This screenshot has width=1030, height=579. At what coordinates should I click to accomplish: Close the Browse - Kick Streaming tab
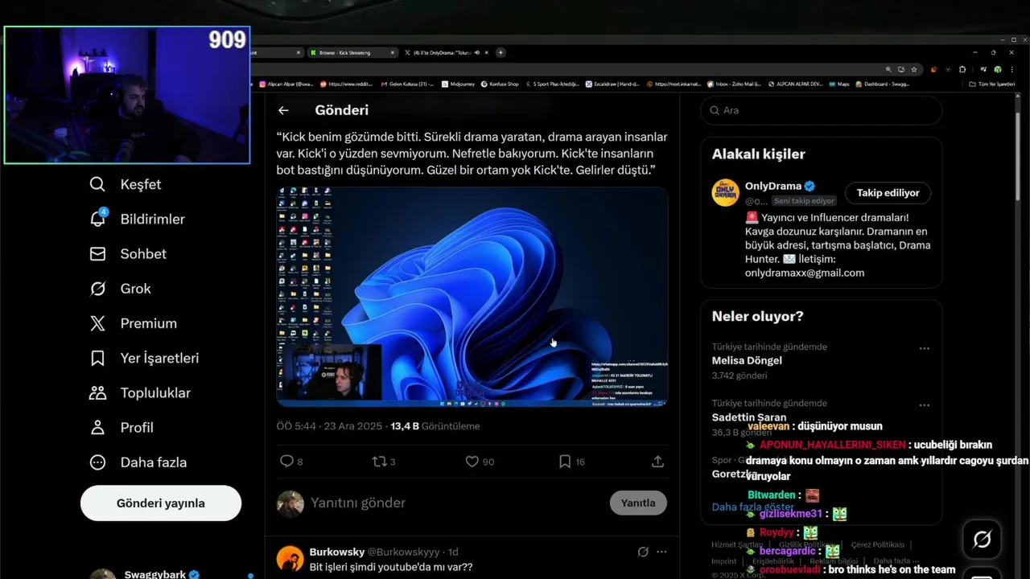coord(393,52)
